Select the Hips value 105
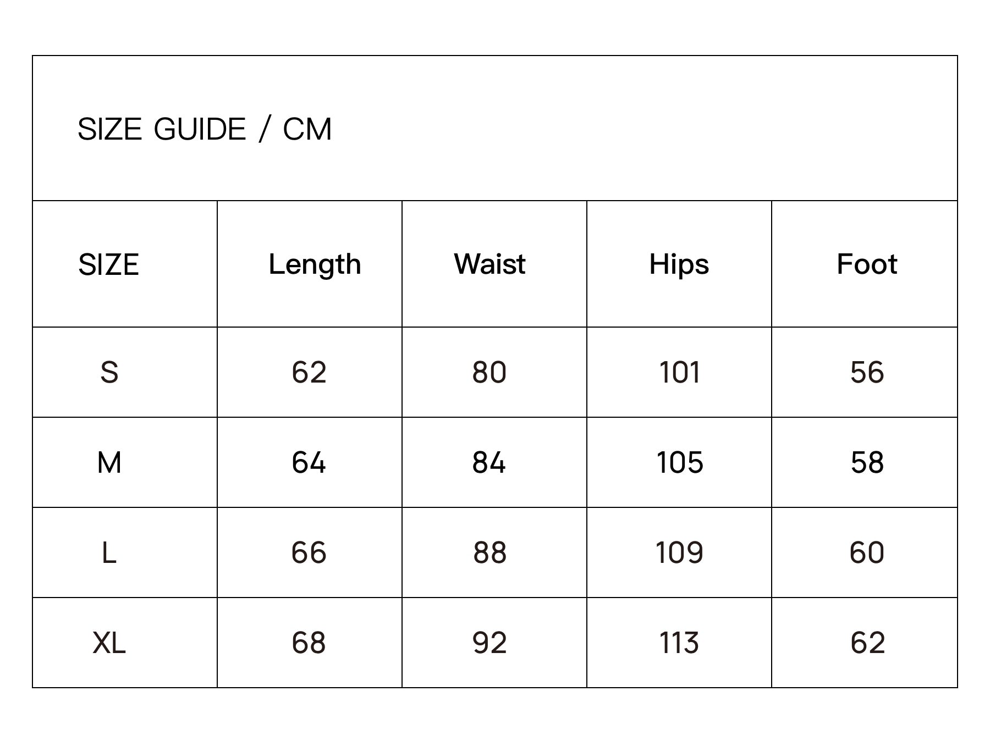Image resolution: width=990 pixels, height=741 pixels. coord(679,462)
